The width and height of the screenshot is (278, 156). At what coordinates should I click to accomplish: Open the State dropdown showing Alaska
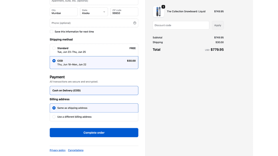coord(94,12)
